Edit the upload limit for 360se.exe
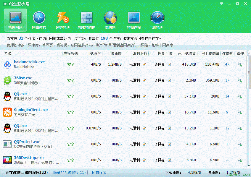This screenshot has width=251, height=177. pos(170,80)
